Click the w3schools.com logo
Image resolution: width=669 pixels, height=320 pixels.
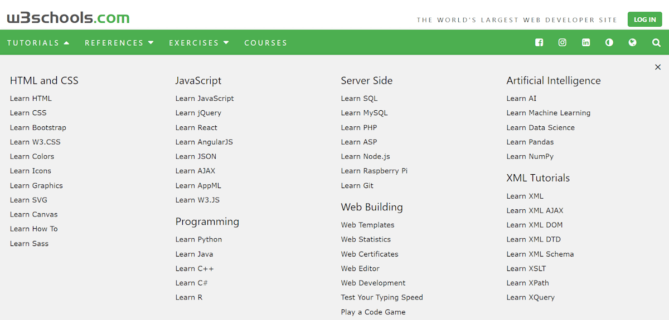68,18
